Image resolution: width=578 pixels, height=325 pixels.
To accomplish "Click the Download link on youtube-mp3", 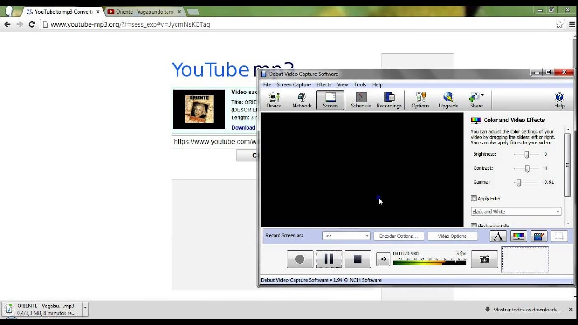I will point(243,128).
